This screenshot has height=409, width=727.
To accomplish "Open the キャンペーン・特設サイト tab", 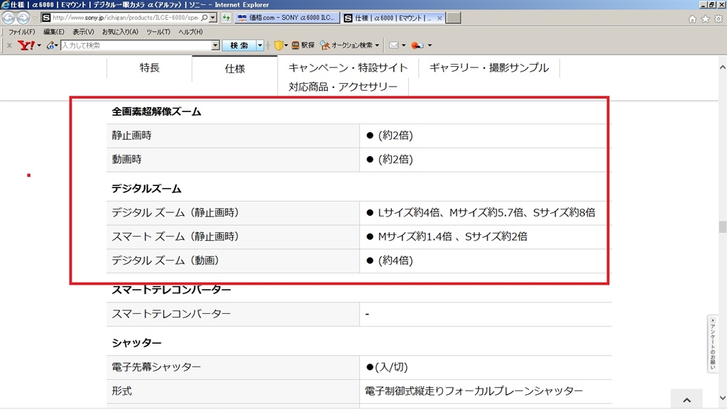I will pos(348,67).
